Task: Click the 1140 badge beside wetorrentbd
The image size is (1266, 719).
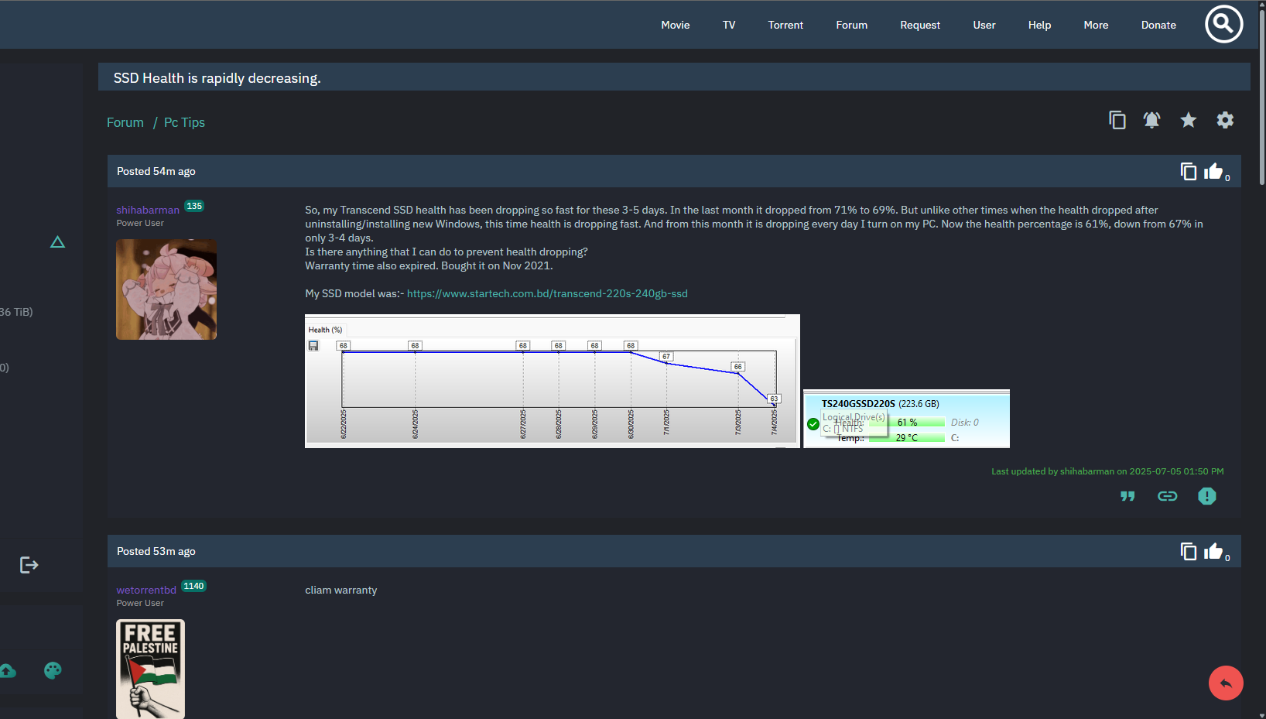Action: [x=193, y=586]
